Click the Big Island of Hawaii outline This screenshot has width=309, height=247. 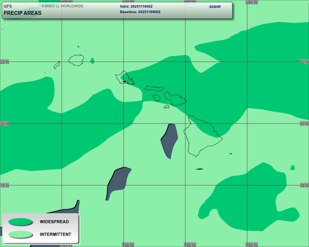(201, 136)
